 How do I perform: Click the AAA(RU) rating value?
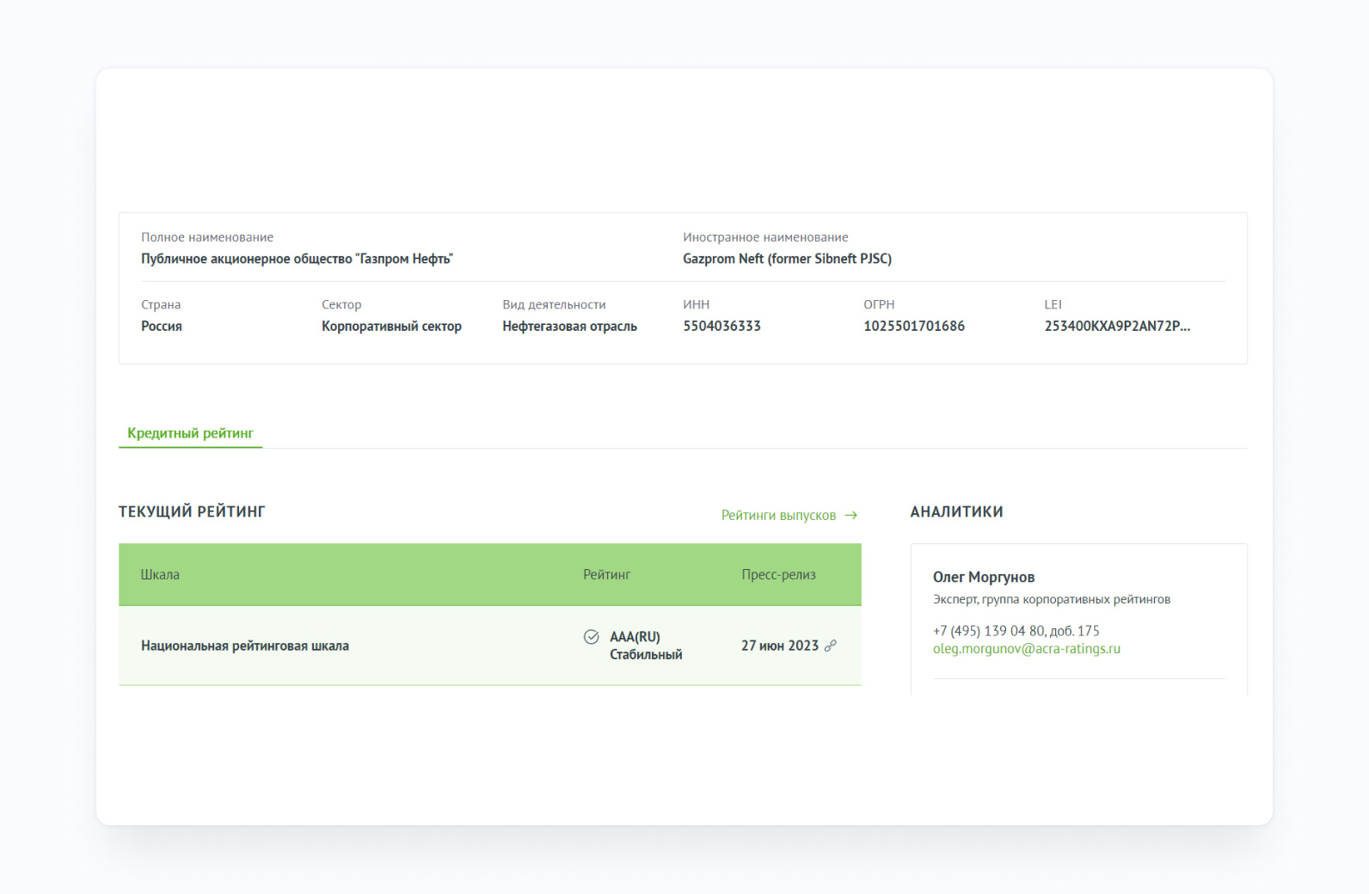click(x=635, y=637)
